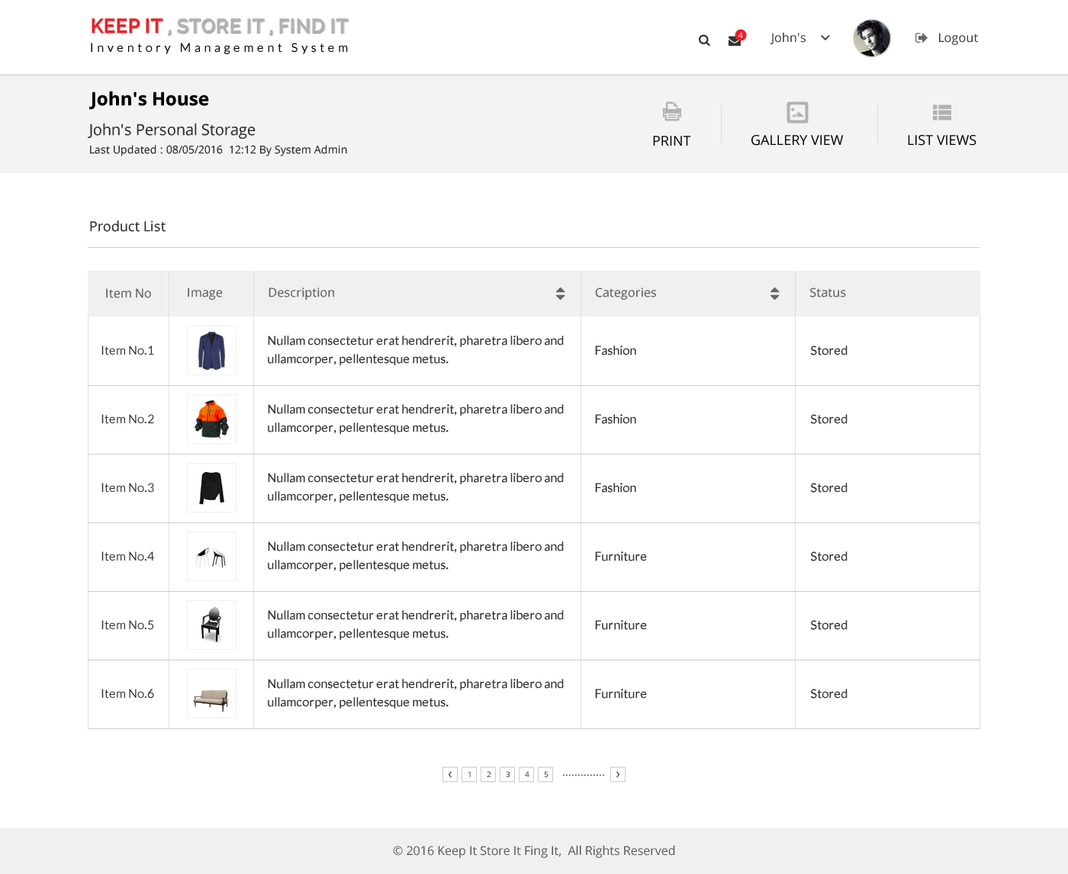The width and height of the screenshot is (1068, 874).
Task: Select the Item No.4 row
Action: pyautogui.click(x=127, y=557)
